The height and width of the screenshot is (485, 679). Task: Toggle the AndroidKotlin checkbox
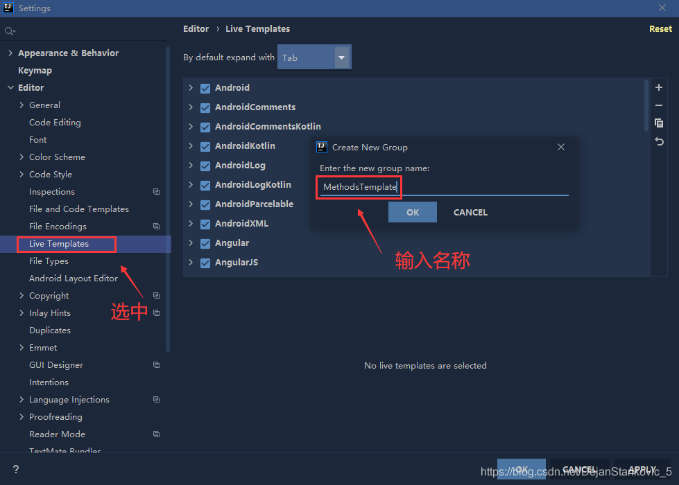[205, 147]
